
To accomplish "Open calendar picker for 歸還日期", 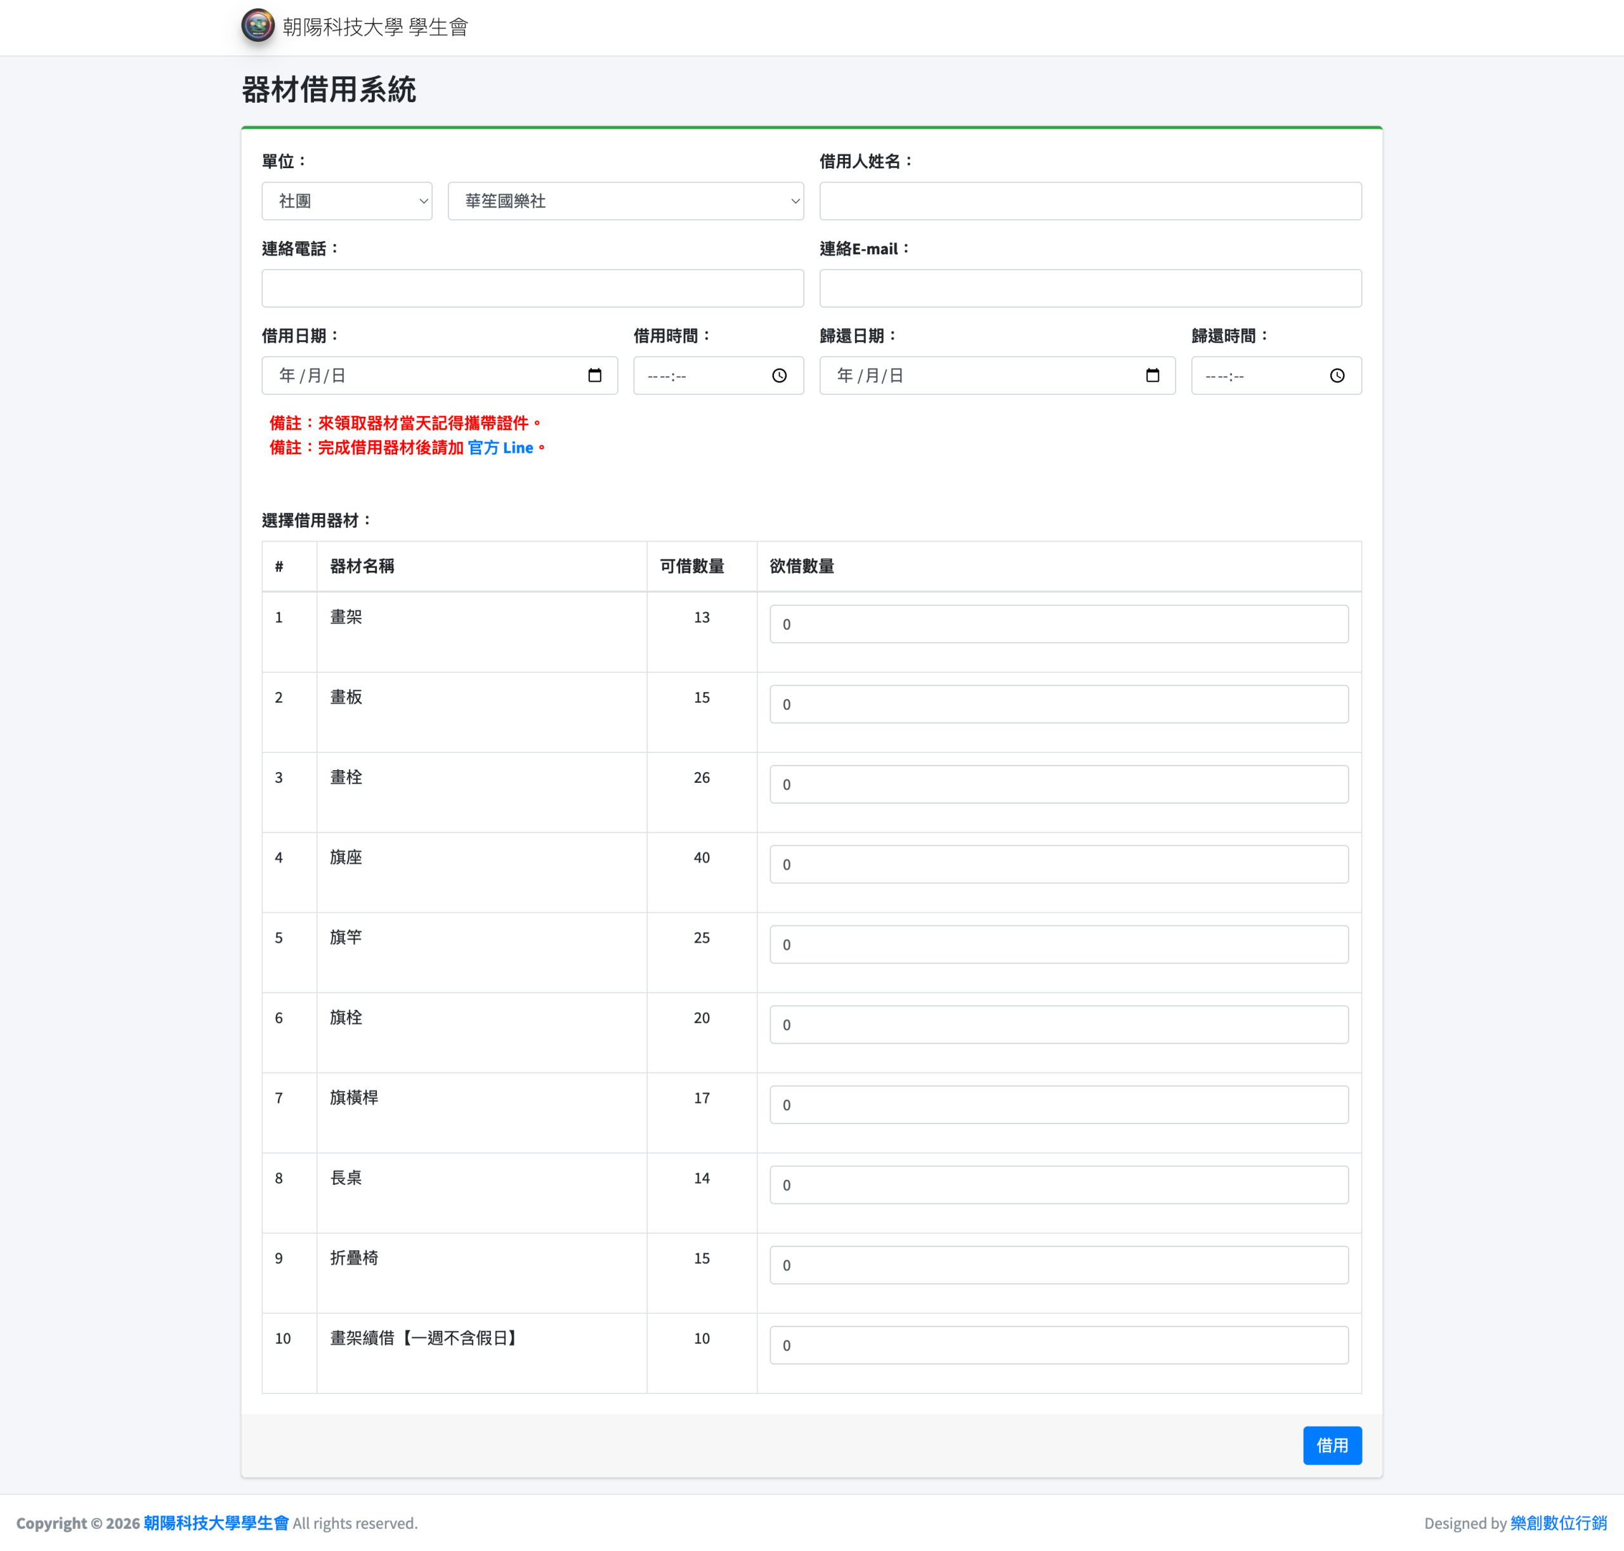I will 1152,376.
